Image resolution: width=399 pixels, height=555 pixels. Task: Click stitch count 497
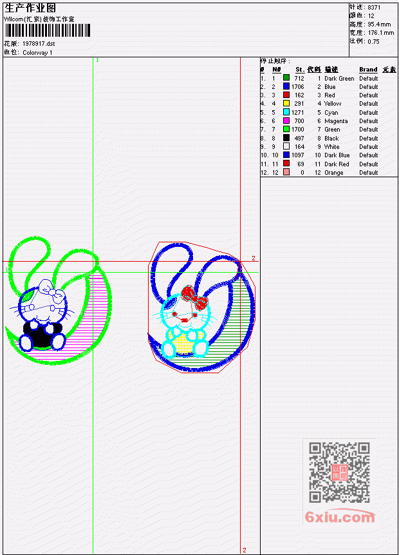299,139
